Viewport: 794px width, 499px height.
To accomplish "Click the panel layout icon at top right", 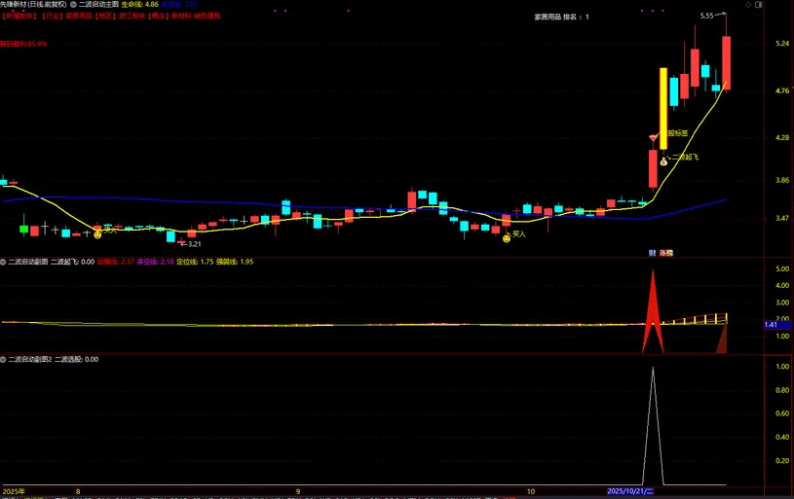I will 759,5.
